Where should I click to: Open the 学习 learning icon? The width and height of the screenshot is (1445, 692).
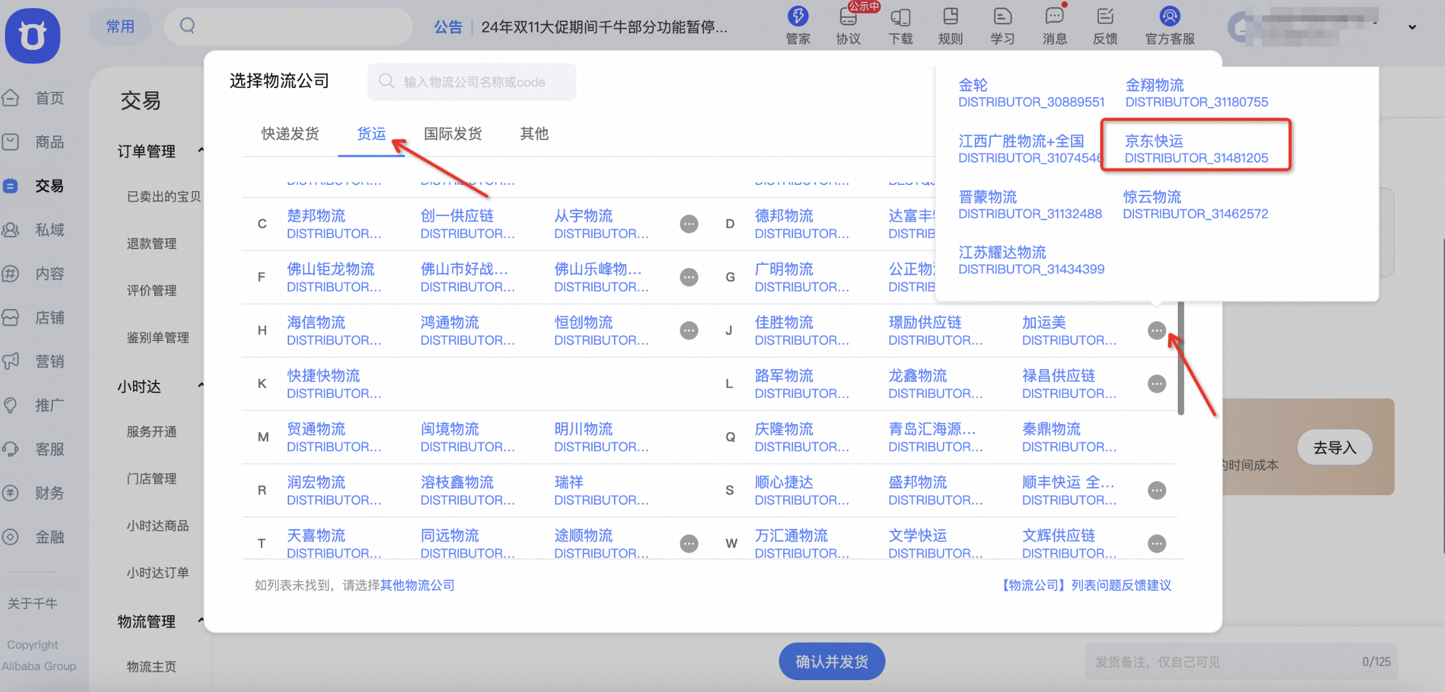1002,26
